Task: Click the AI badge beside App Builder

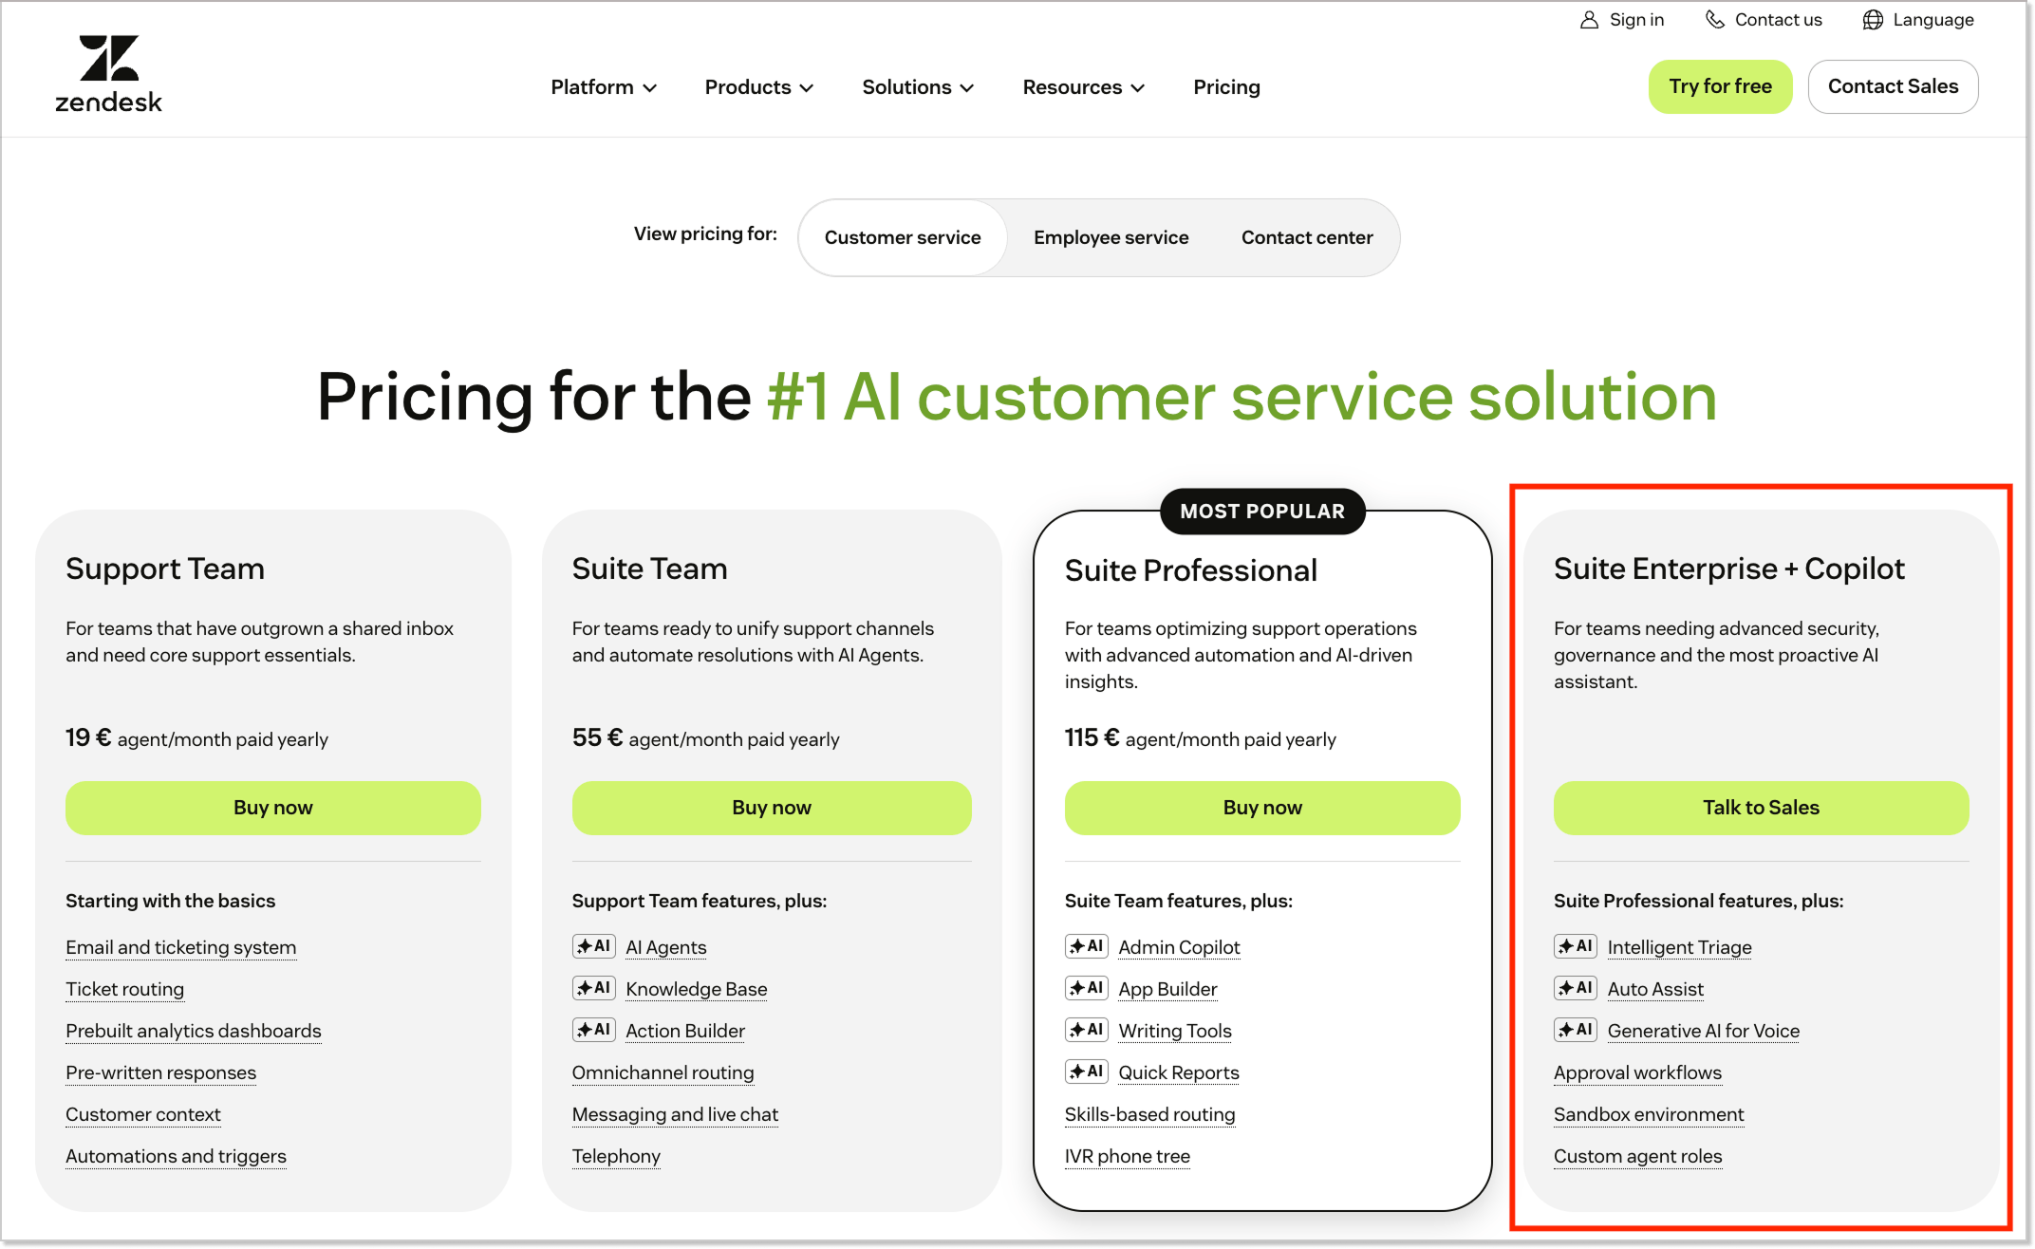Action: 1087,988
